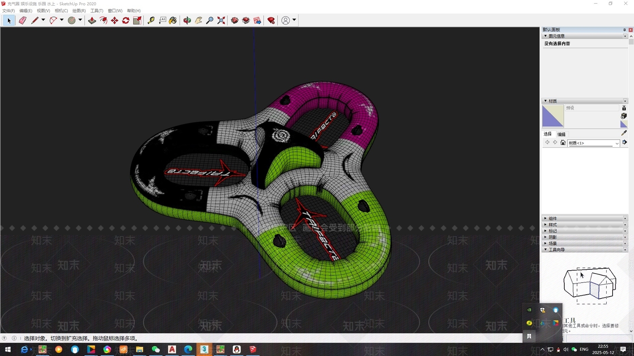The height and width of the screenshot is (356, 634).
Task: Open WeChat from the Windows taskbar
Action: pos(156,349)
